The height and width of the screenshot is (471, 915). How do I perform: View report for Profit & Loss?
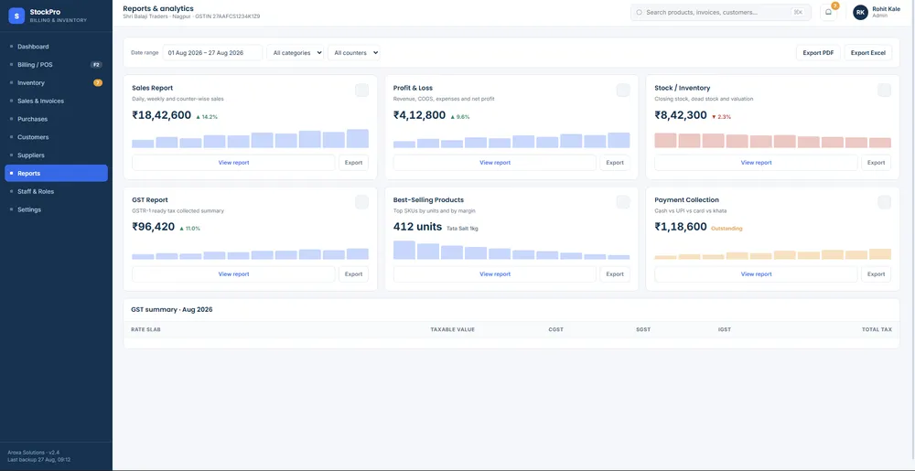[x=495, y=163]
